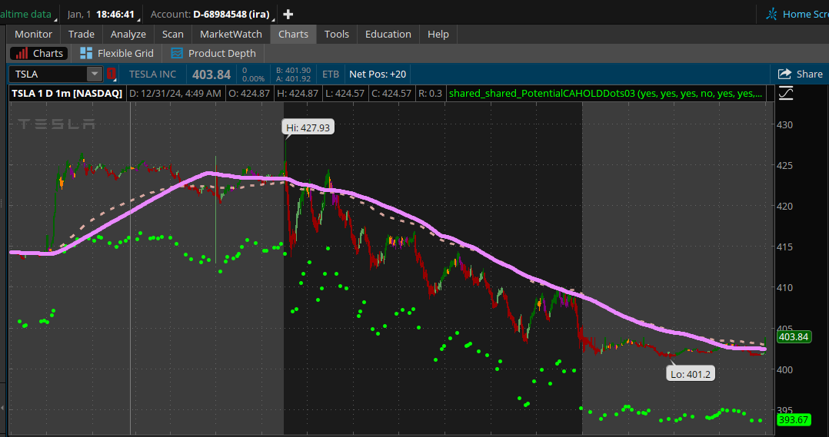
Task: Click the red symbol link color indicator
Action: click(111, 74)
